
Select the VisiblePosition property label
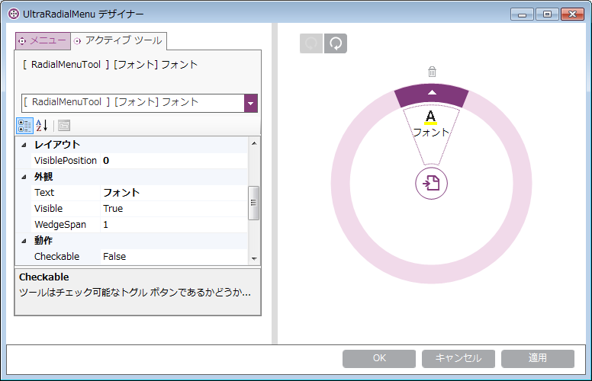pyautogui.click(x=66, y=161)
